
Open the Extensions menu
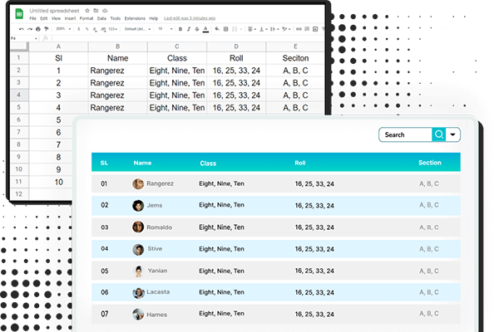(x=136, y=17)
